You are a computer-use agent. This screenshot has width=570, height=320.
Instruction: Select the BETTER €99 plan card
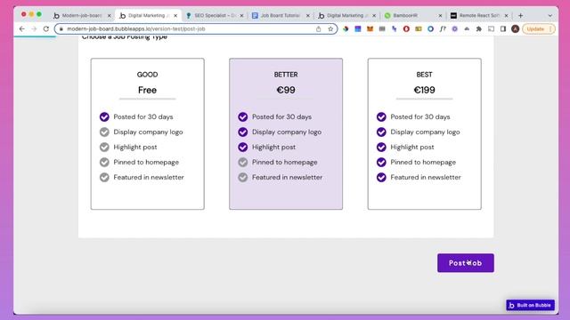[286, 134]
